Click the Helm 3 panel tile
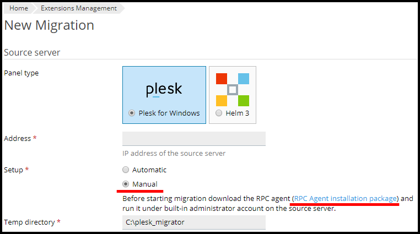The height and width of the screenshot is (234, 420). 232,95
